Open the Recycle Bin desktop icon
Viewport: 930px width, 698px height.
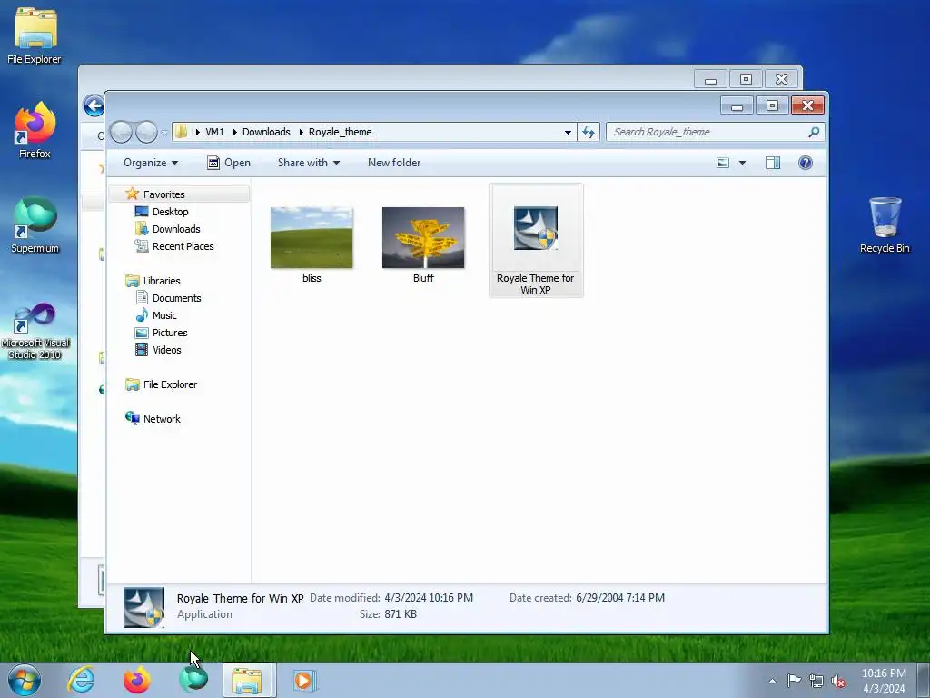point(885,225)
